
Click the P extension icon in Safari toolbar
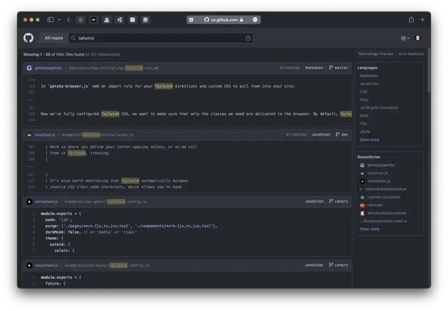146,20
